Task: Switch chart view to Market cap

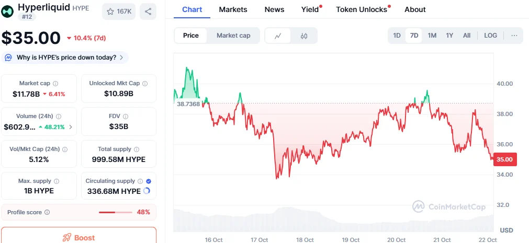Action: pyautogui.click(x=233, y=36)
